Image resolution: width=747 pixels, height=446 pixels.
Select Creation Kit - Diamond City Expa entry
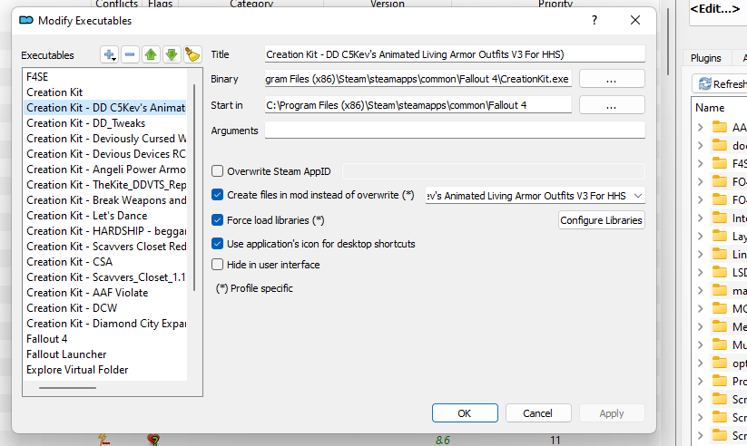point(104,324)
